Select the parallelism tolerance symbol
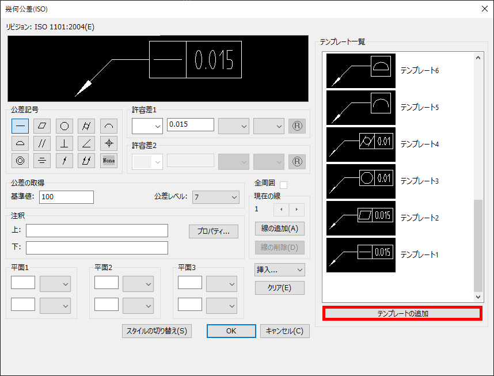494x376 pixels. [x=42, y=143]
